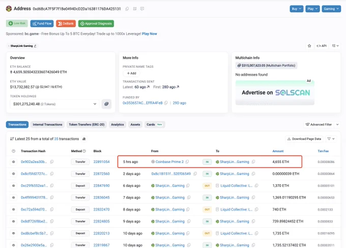
Task: Open Fund Flow
Action: coord(42,23)
